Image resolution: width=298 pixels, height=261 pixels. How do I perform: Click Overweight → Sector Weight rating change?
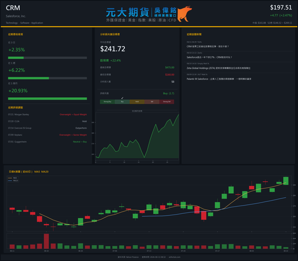73,135
